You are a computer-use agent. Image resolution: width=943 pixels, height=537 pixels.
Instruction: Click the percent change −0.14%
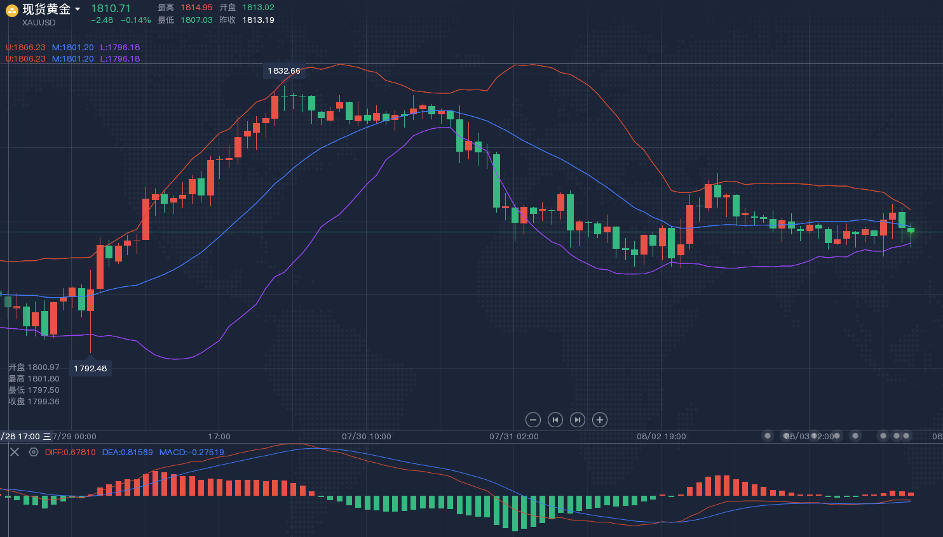click(136, 20)
